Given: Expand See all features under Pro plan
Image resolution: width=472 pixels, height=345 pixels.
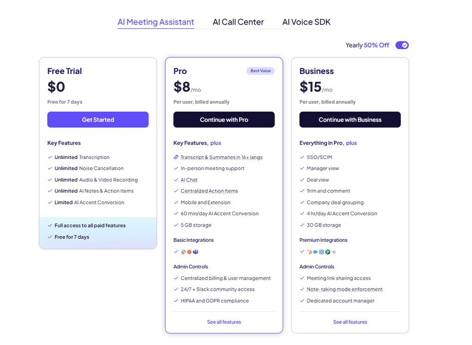Looking at the screenshot, I should pos(224,322).
